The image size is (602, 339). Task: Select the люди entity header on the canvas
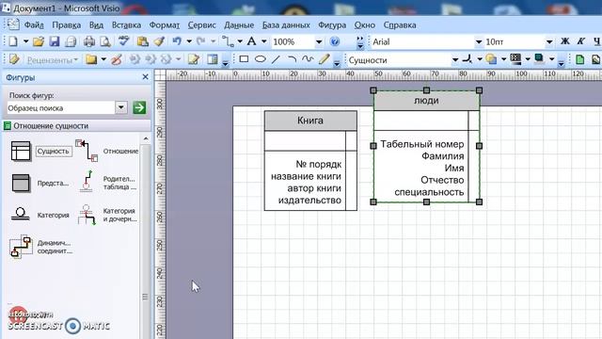click(x=426, y=101)
